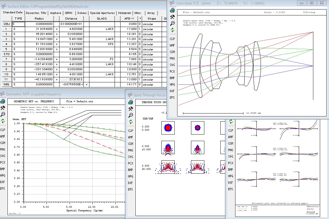Toggle the radius variable flag for surface 7
The width and height of the screenshot is (329, 219).
pyautogui.click(x=57, y=60)
